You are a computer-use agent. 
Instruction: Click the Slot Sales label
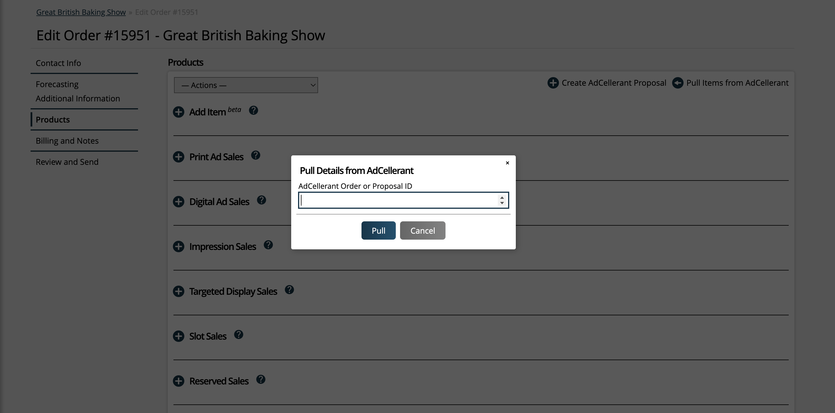pyautogui.click(x=208, y=336)
